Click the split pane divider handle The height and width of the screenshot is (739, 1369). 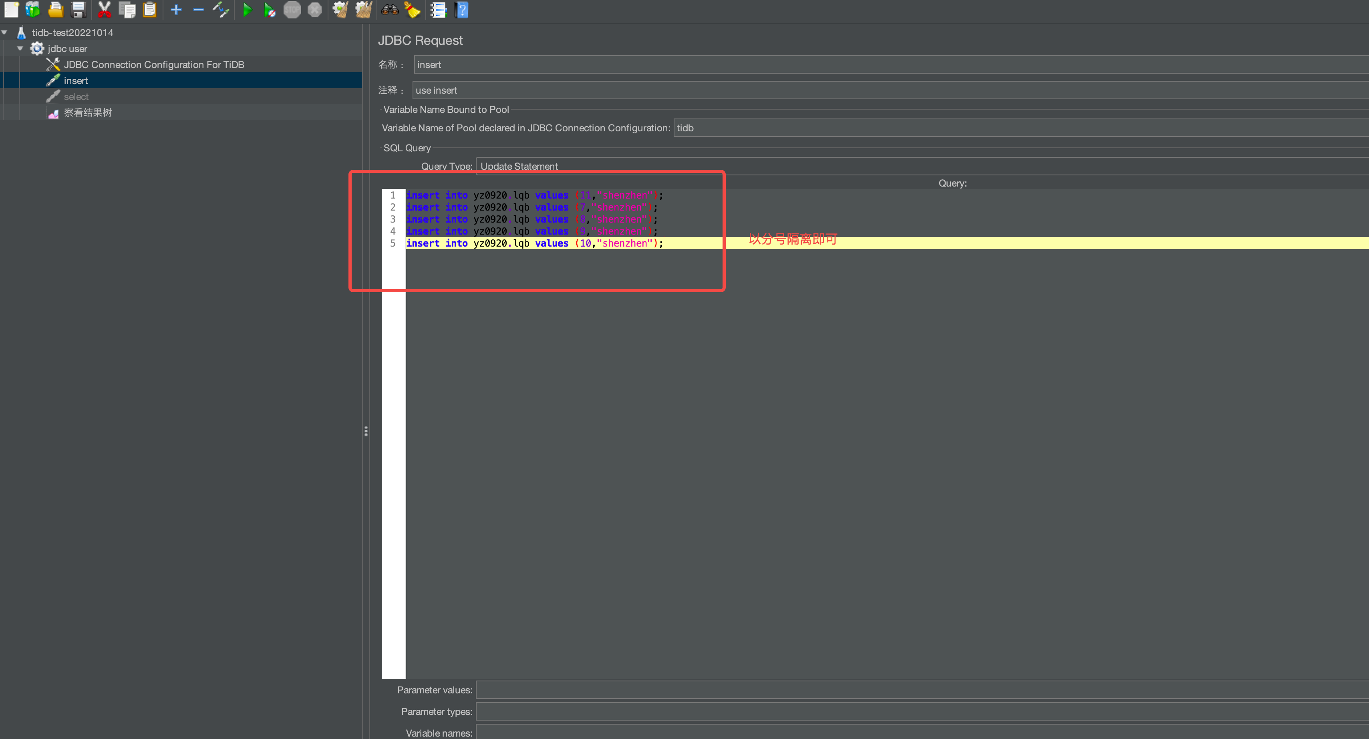click(x=366, y=431)
